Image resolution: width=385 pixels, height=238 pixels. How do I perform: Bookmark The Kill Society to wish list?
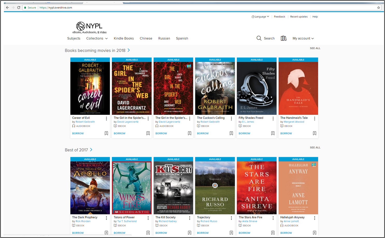[x=190, y=233]
